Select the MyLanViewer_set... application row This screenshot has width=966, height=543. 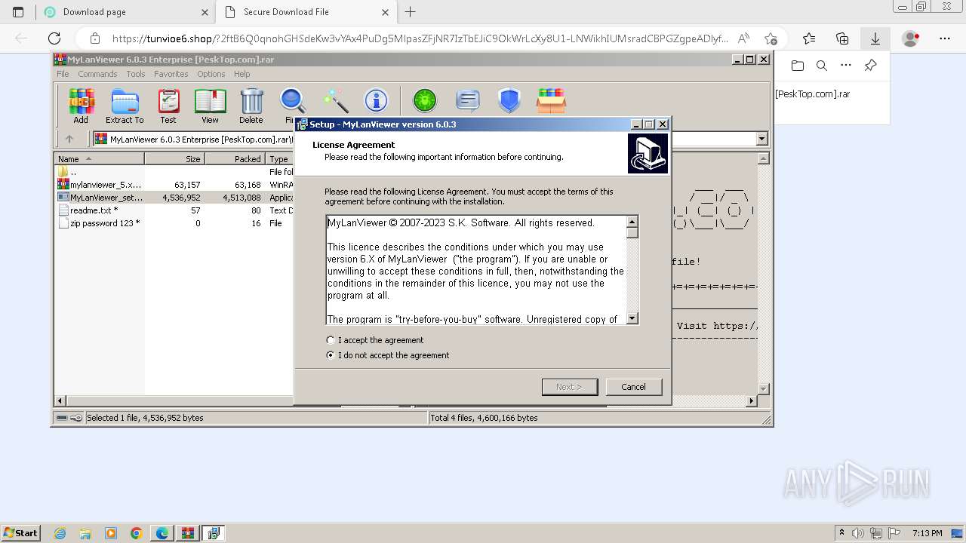174,198
